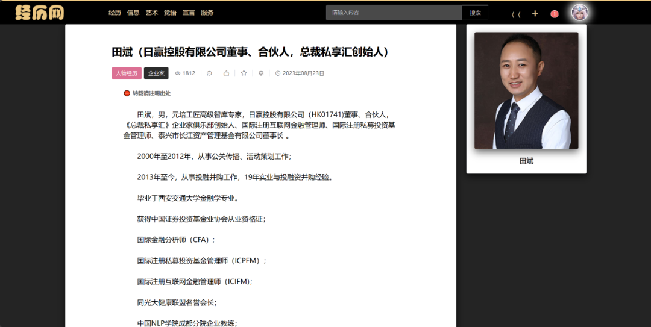
Task: Click the 人物经历 category tag
Action: pos(127,73)
